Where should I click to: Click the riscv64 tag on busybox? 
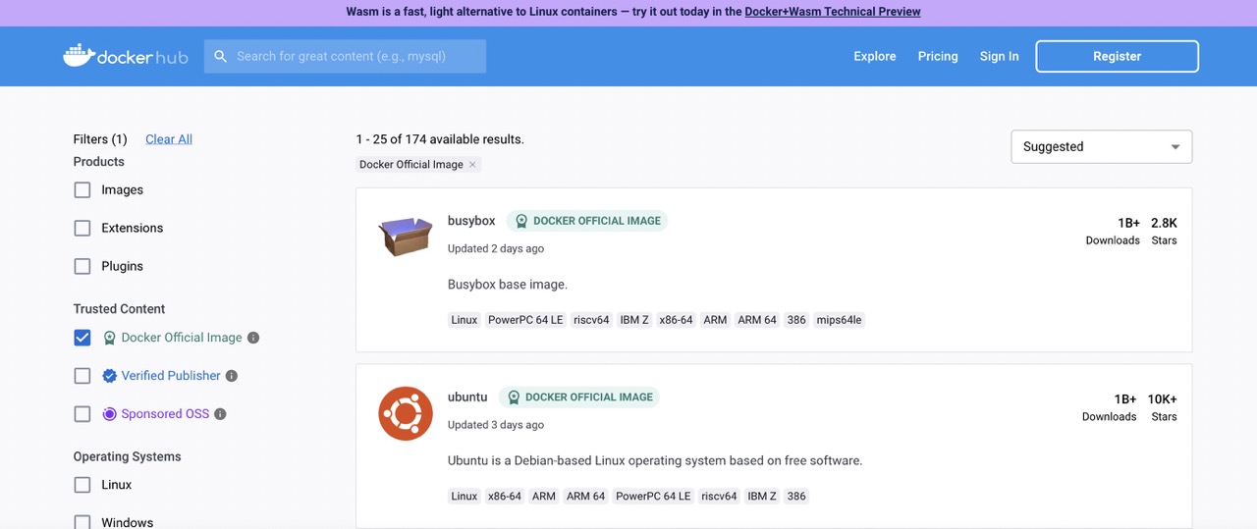592,320
